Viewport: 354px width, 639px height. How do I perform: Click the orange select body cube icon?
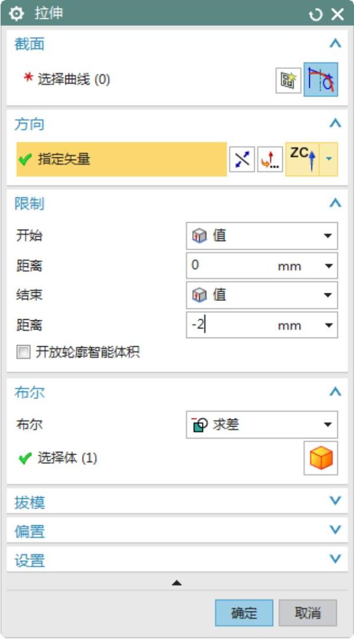click(321, 458)
